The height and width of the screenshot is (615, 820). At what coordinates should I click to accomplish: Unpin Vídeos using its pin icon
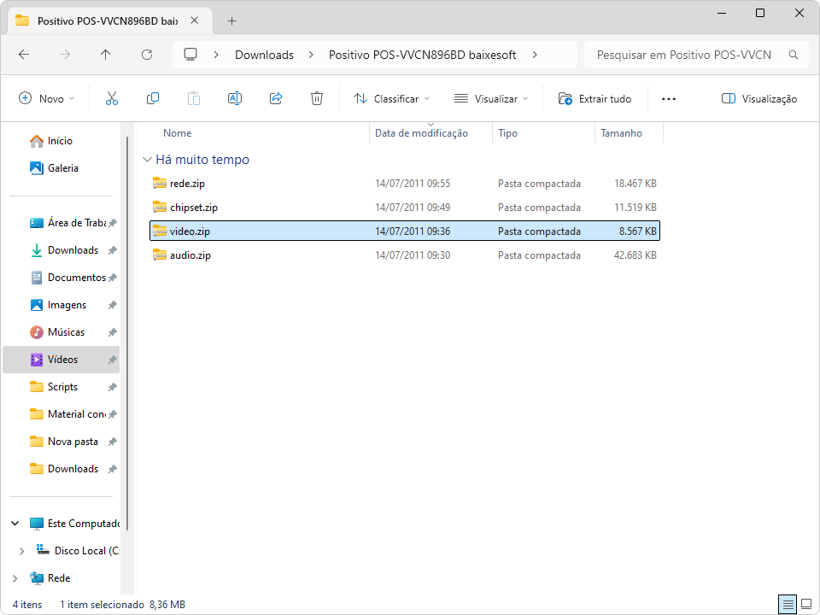[112, 360]
